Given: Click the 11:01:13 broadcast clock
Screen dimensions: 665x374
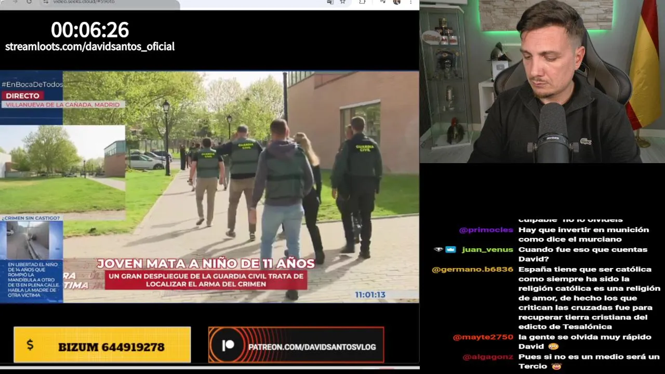Looking at the screenshot, I should pyautogui.click(x=370, y=295).
